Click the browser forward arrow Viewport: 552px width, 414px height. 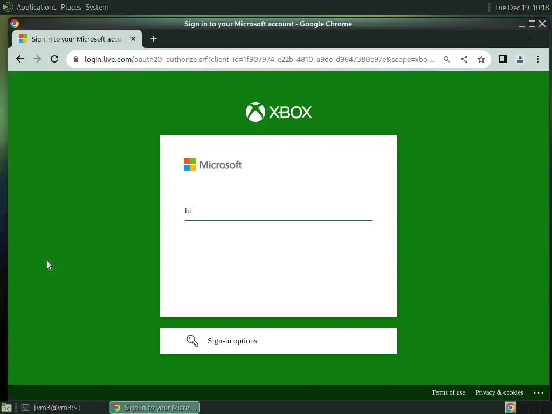(x=37, y=59)
